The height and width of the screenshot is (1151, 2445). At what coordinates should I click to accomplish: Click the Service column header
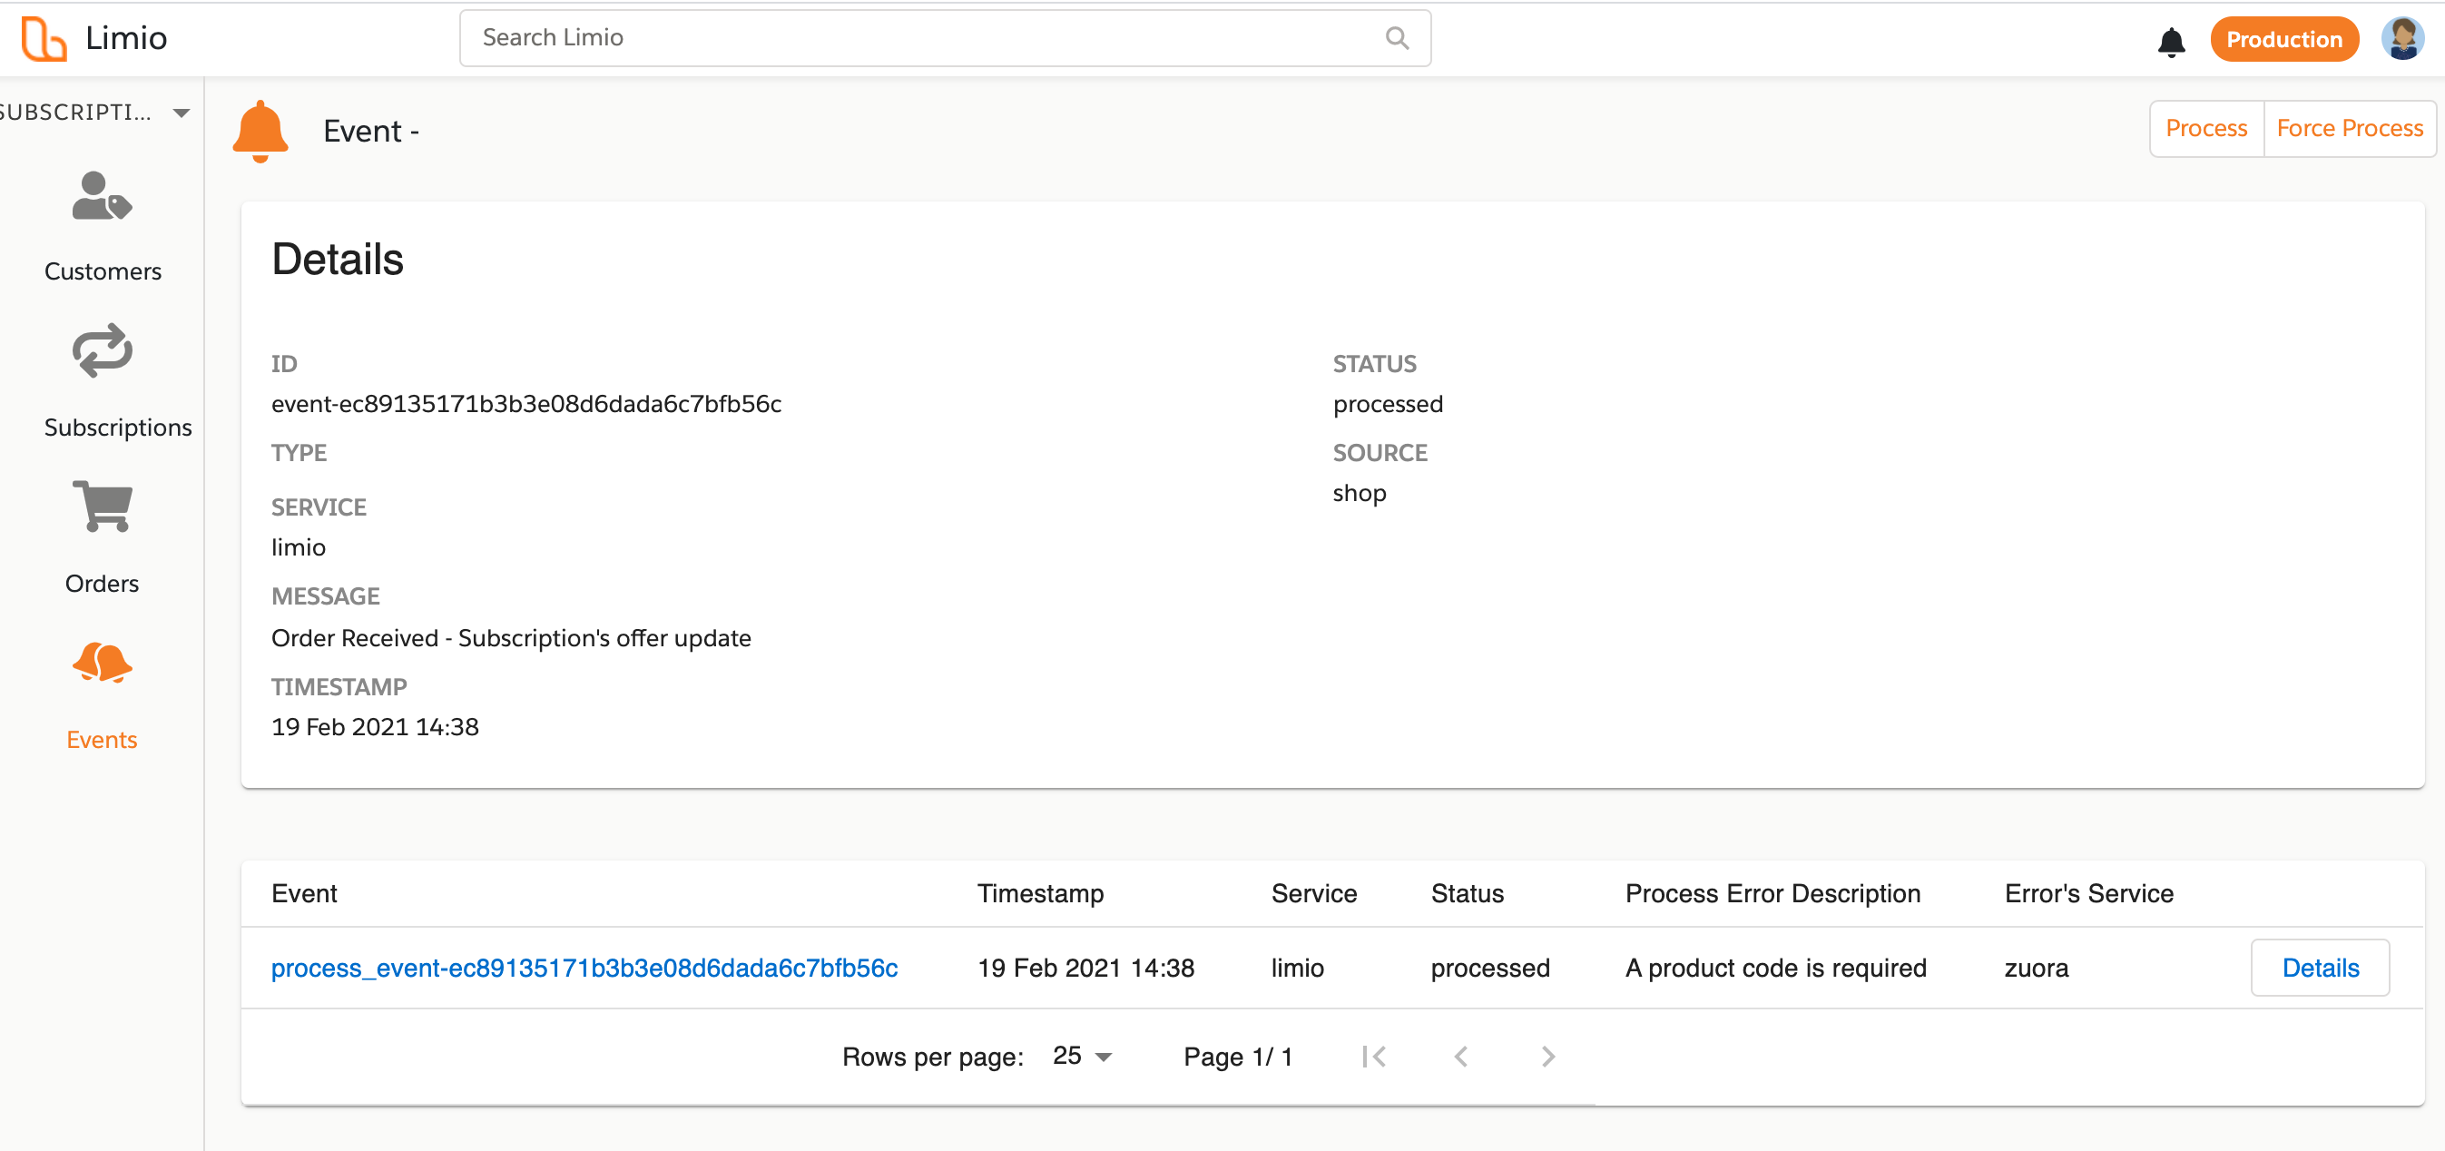[1313, 893]
